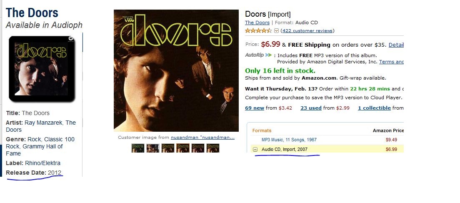
Task: Open the shipping Details link
Action: coord(396,45)
